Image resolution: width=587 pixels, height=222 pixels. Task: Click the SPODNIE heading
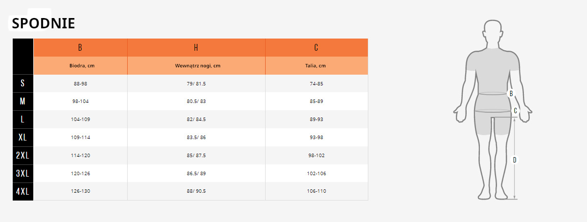43,23
